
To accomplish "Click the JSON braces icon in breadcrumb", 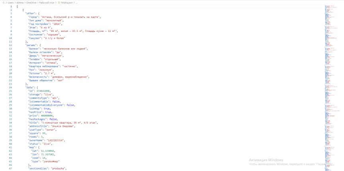I will (x=60, y=2).
